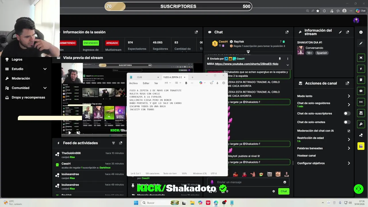Toggle Chat de solo-suscriptores switch
368x207 pixels.
(x=347, y=114)
